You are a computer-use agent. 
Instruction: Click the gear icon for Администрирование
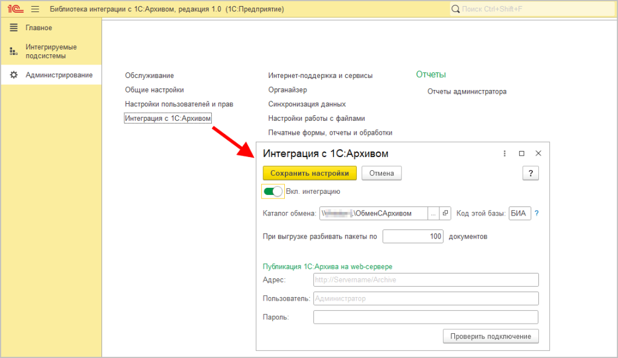coord(14,75)
